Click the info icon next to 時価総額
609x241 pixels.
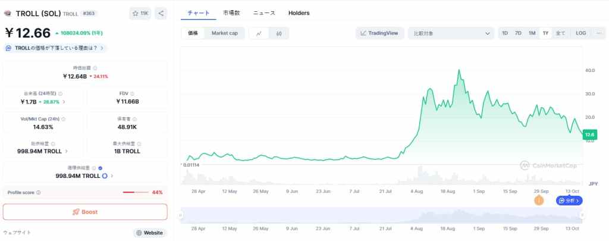95,68
